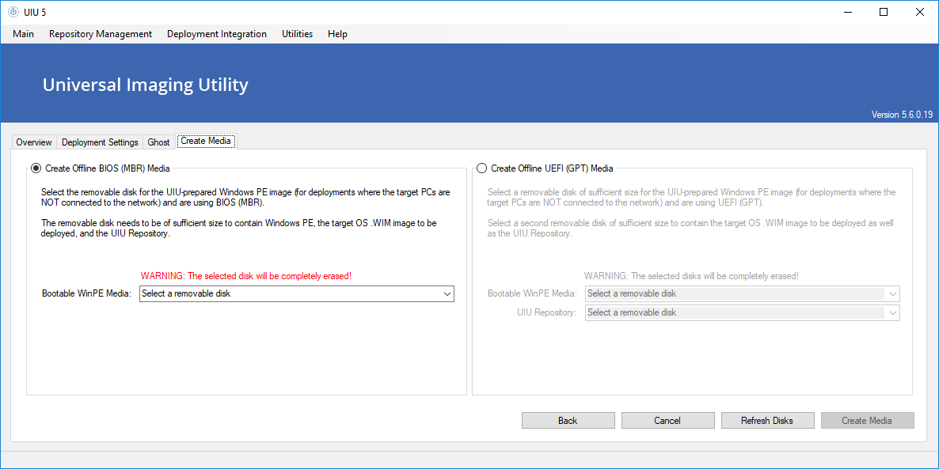Click the Refresh Disks button
The width and height of the screenshot is (939, 469).
pos(767,421)
